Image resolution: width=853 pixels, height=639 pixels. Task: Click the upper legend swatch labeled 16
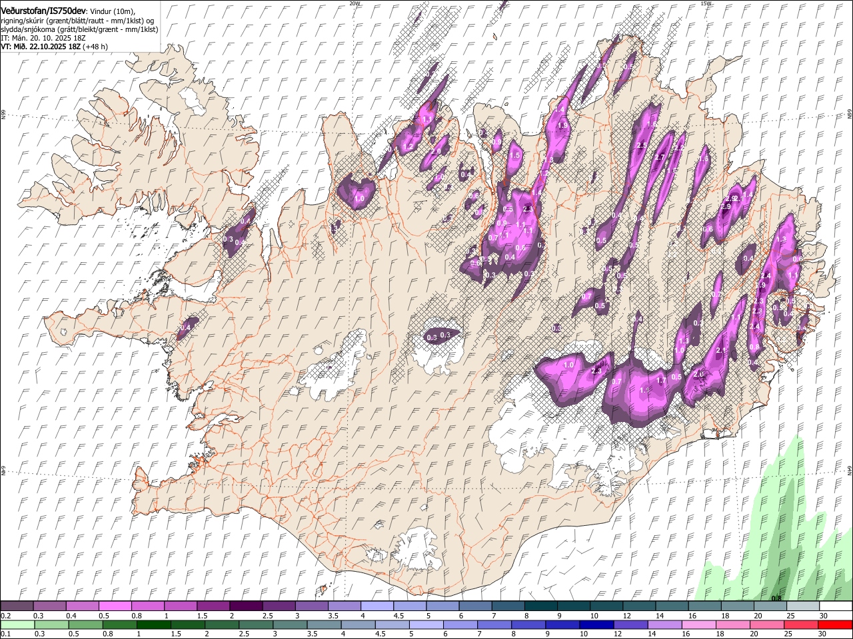click(704, 606)
